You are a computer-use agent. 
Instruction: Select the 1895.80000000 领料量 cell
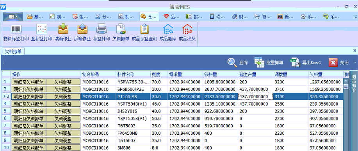221,82
